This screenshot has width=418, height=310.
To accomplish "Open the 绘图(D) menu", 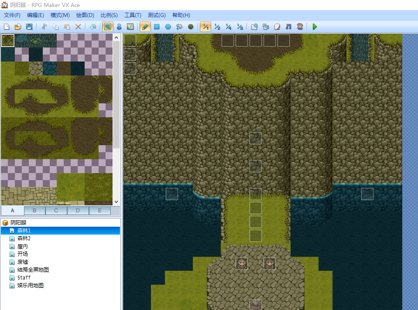I will [85, 15].
